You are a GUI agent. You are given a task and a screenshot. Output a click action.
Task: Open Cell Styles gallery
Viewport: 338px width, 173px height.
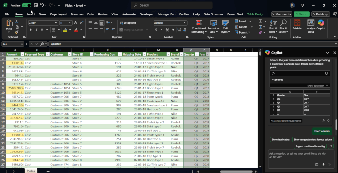[225, 27]
